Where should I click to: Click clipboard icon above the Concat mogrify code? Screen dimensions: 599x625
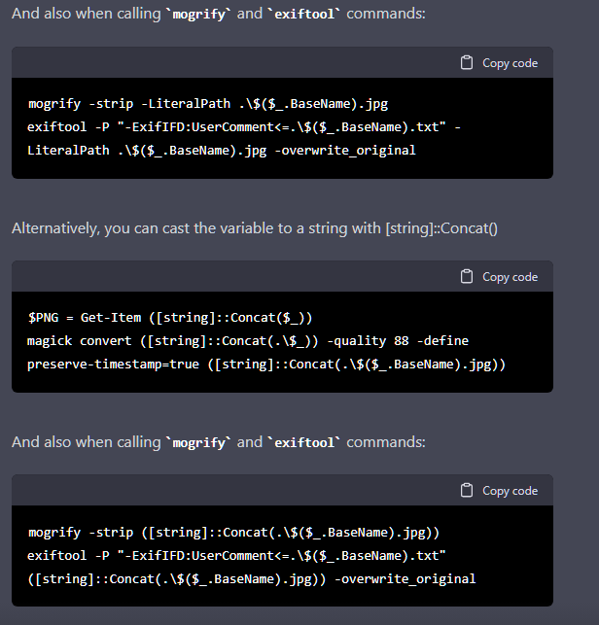click(x=467, y=490)
